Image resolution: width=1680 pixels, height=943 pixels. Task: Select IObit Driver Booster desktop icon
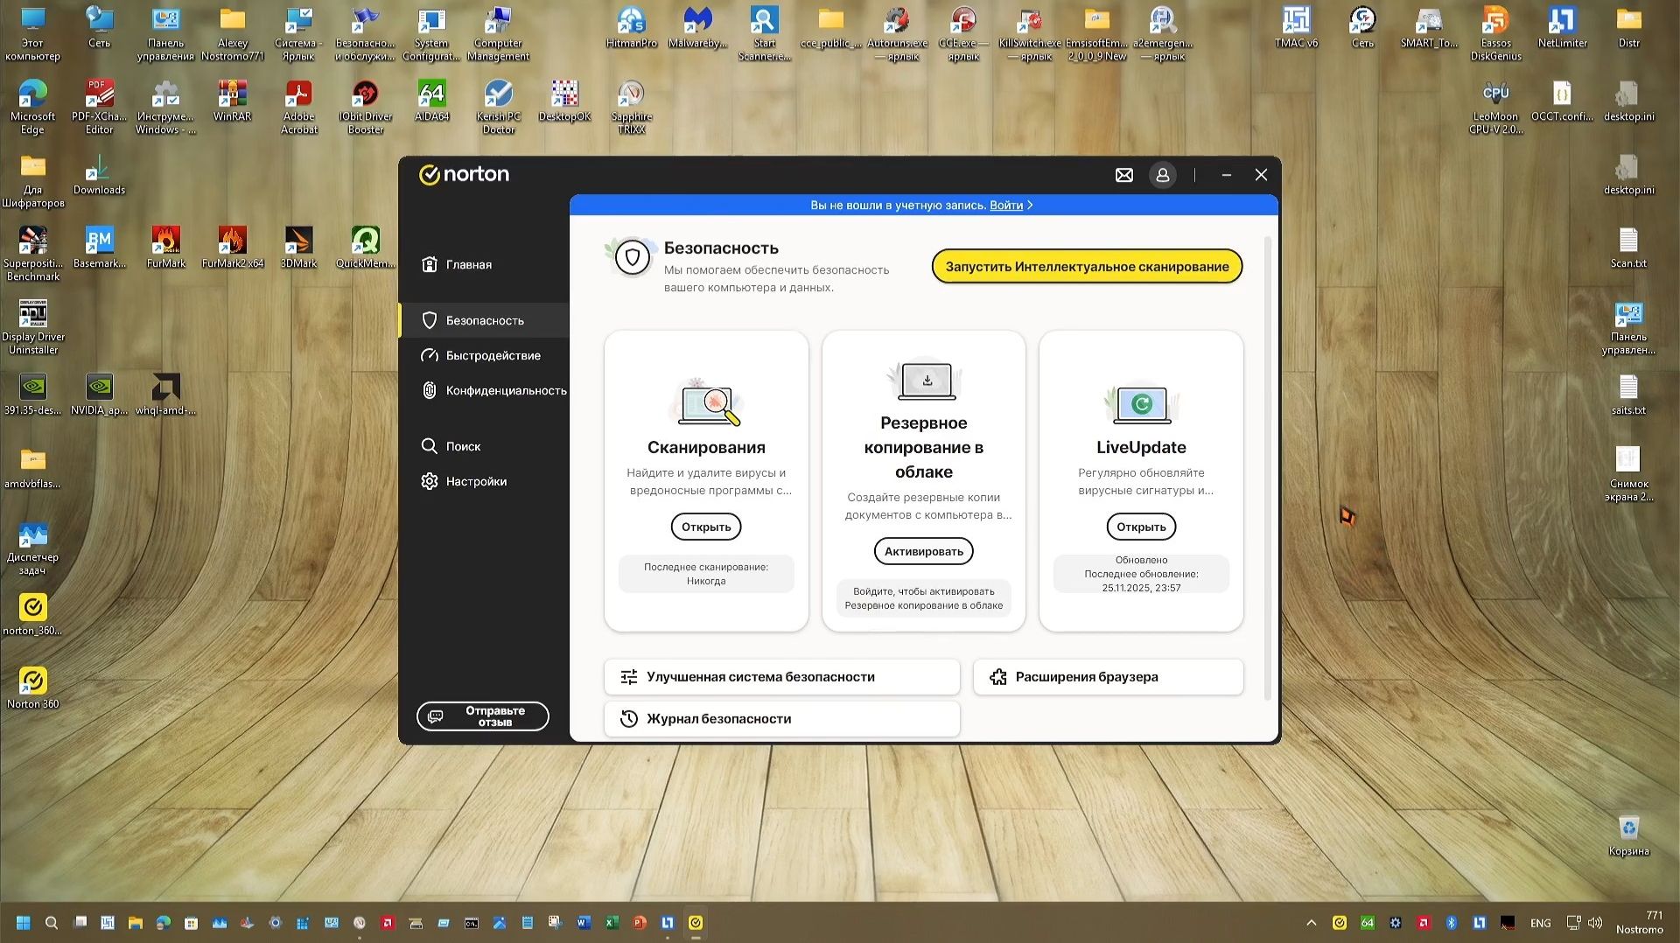point(366,107)
